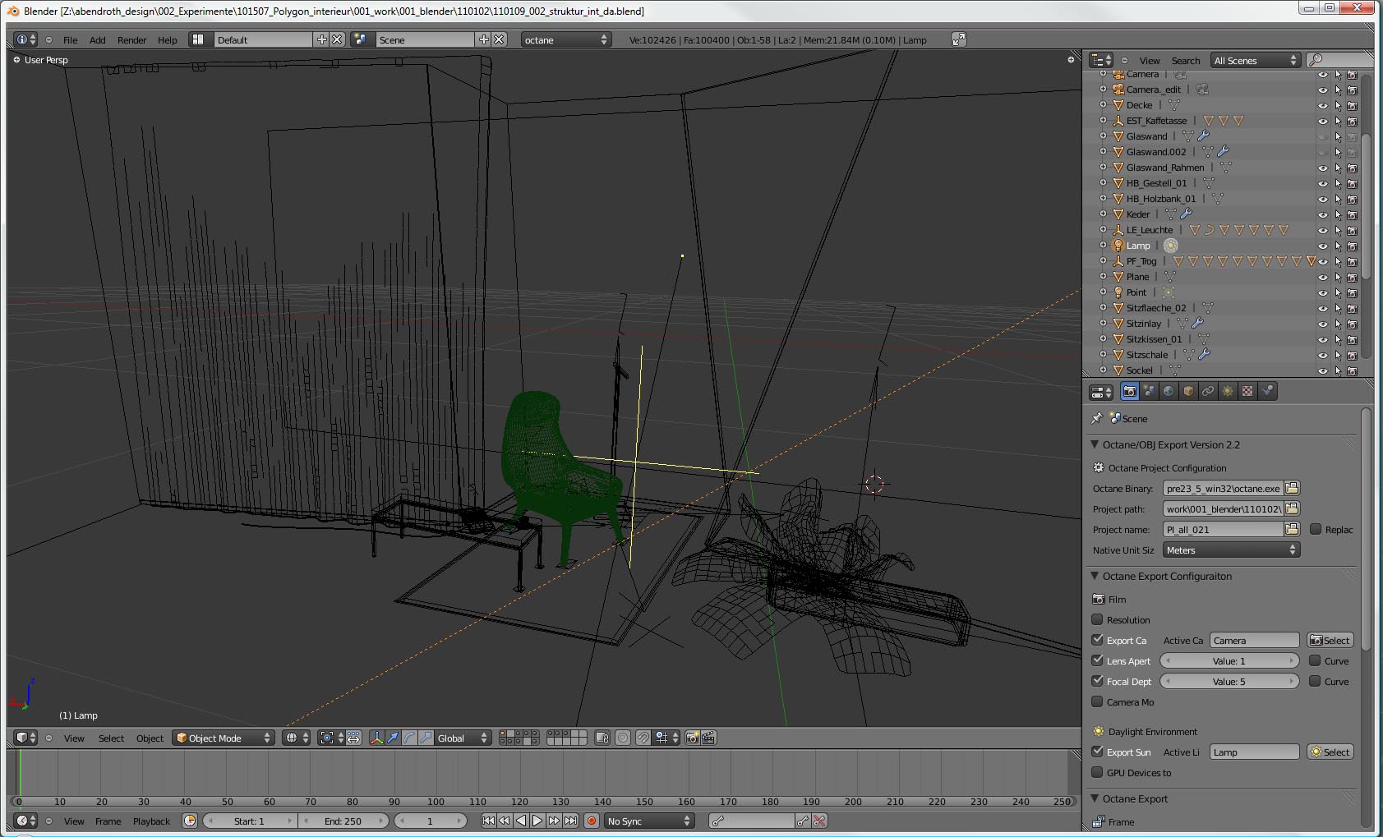Image resolution: width=1383 pixels, height=837 pixels.
Task: Toggle the snap magnet icon
Action: point(643,738)
